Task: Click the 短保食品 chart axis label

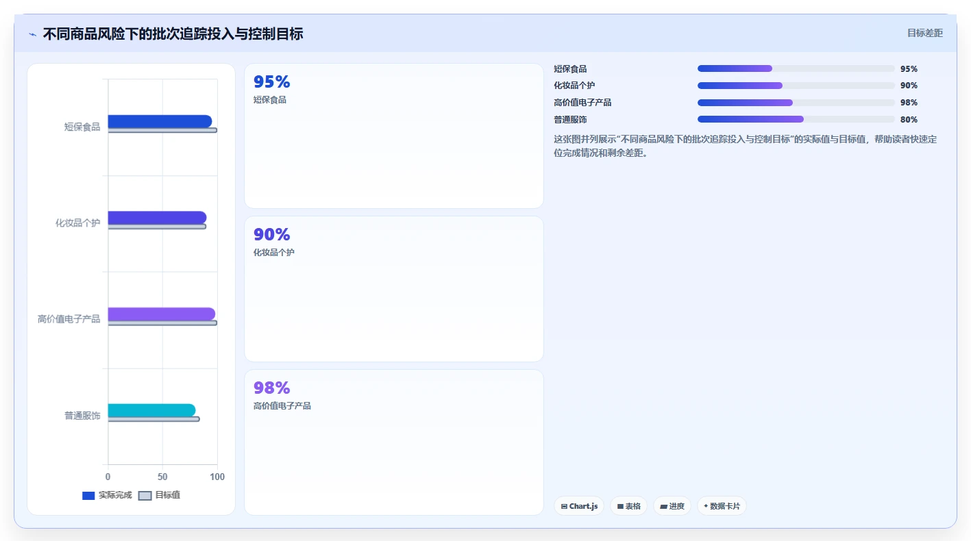Action: pyautogui.click(x=82, y=127)
